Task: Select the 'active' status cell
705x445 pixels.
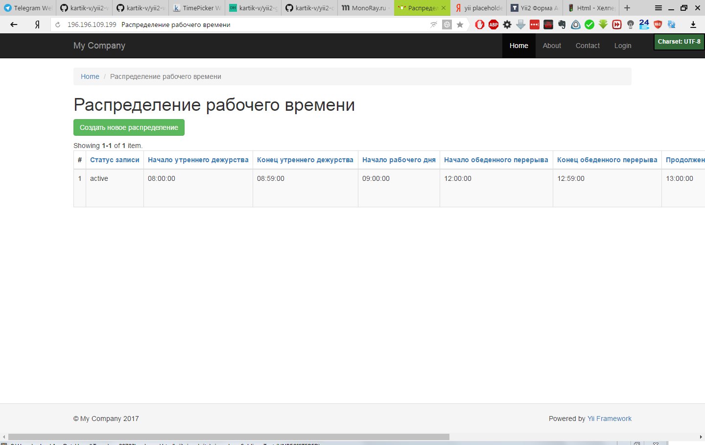Action: (115, 188)
